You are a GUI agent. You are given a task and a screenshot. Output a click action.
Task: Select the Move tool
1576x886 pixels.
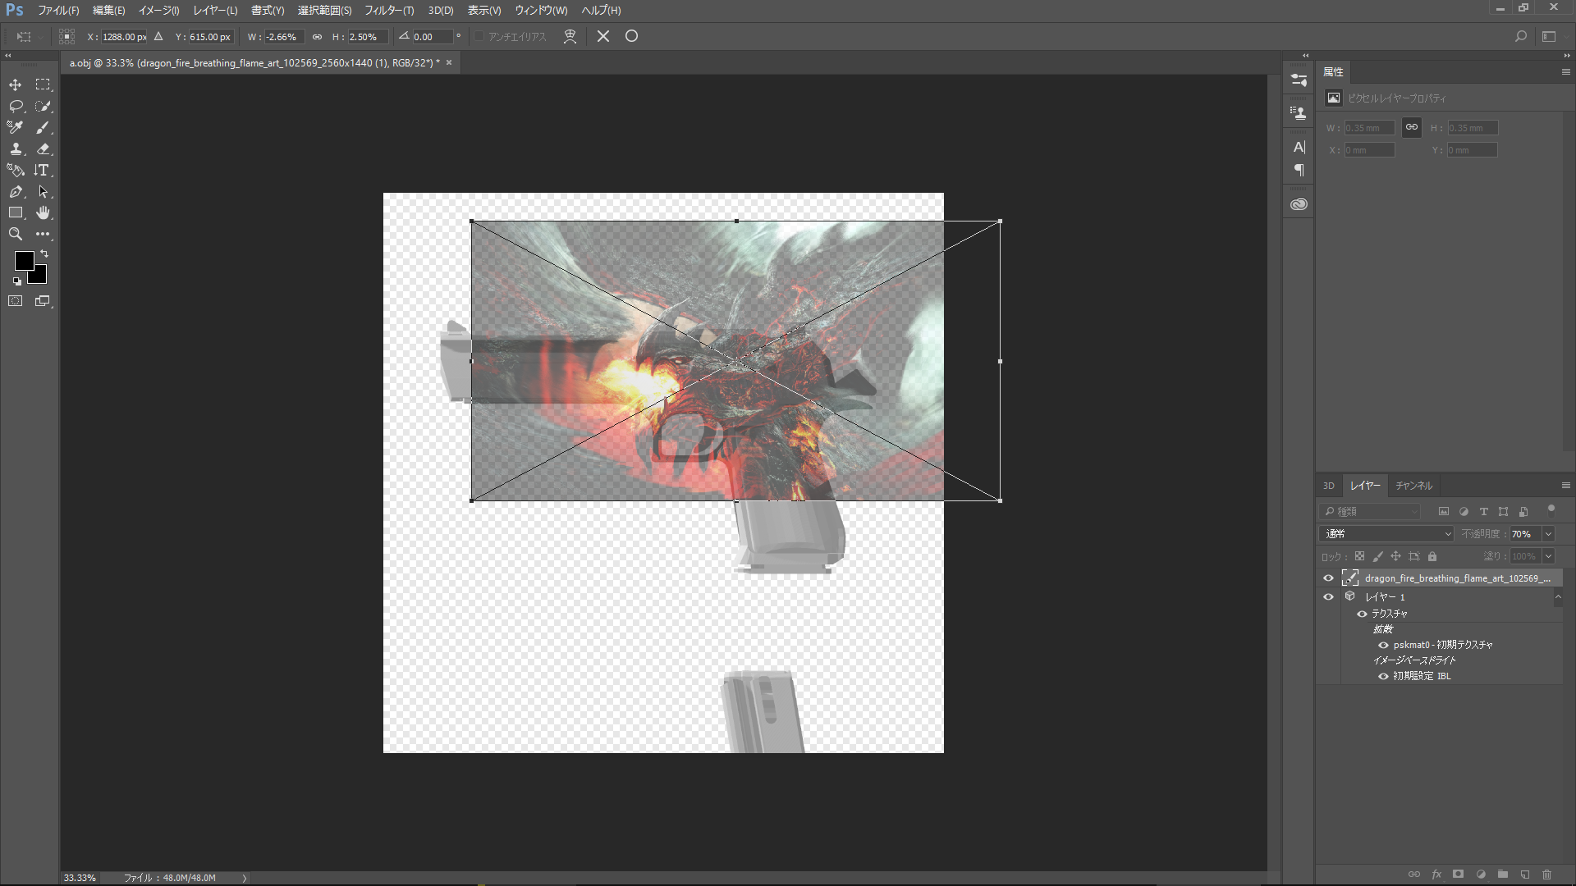click(15, 84)
